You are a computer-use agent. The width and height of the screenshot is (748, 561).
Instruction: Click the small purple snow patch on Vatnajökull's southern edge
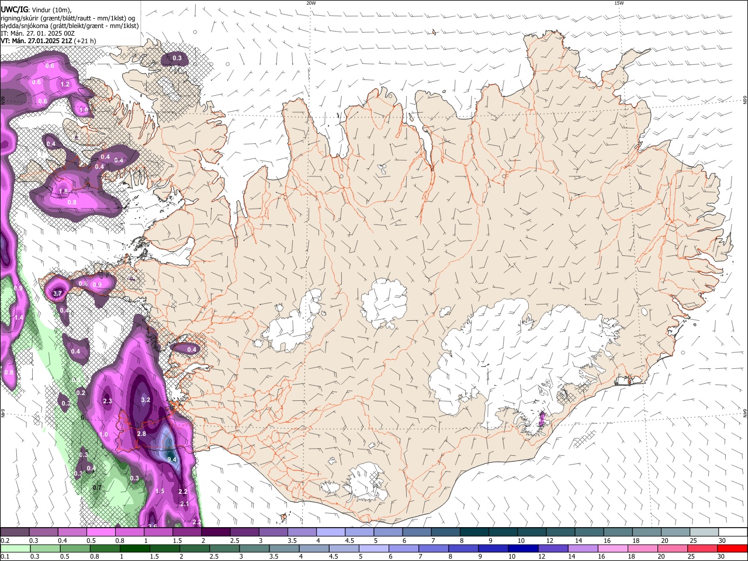(x=542, y=418)
